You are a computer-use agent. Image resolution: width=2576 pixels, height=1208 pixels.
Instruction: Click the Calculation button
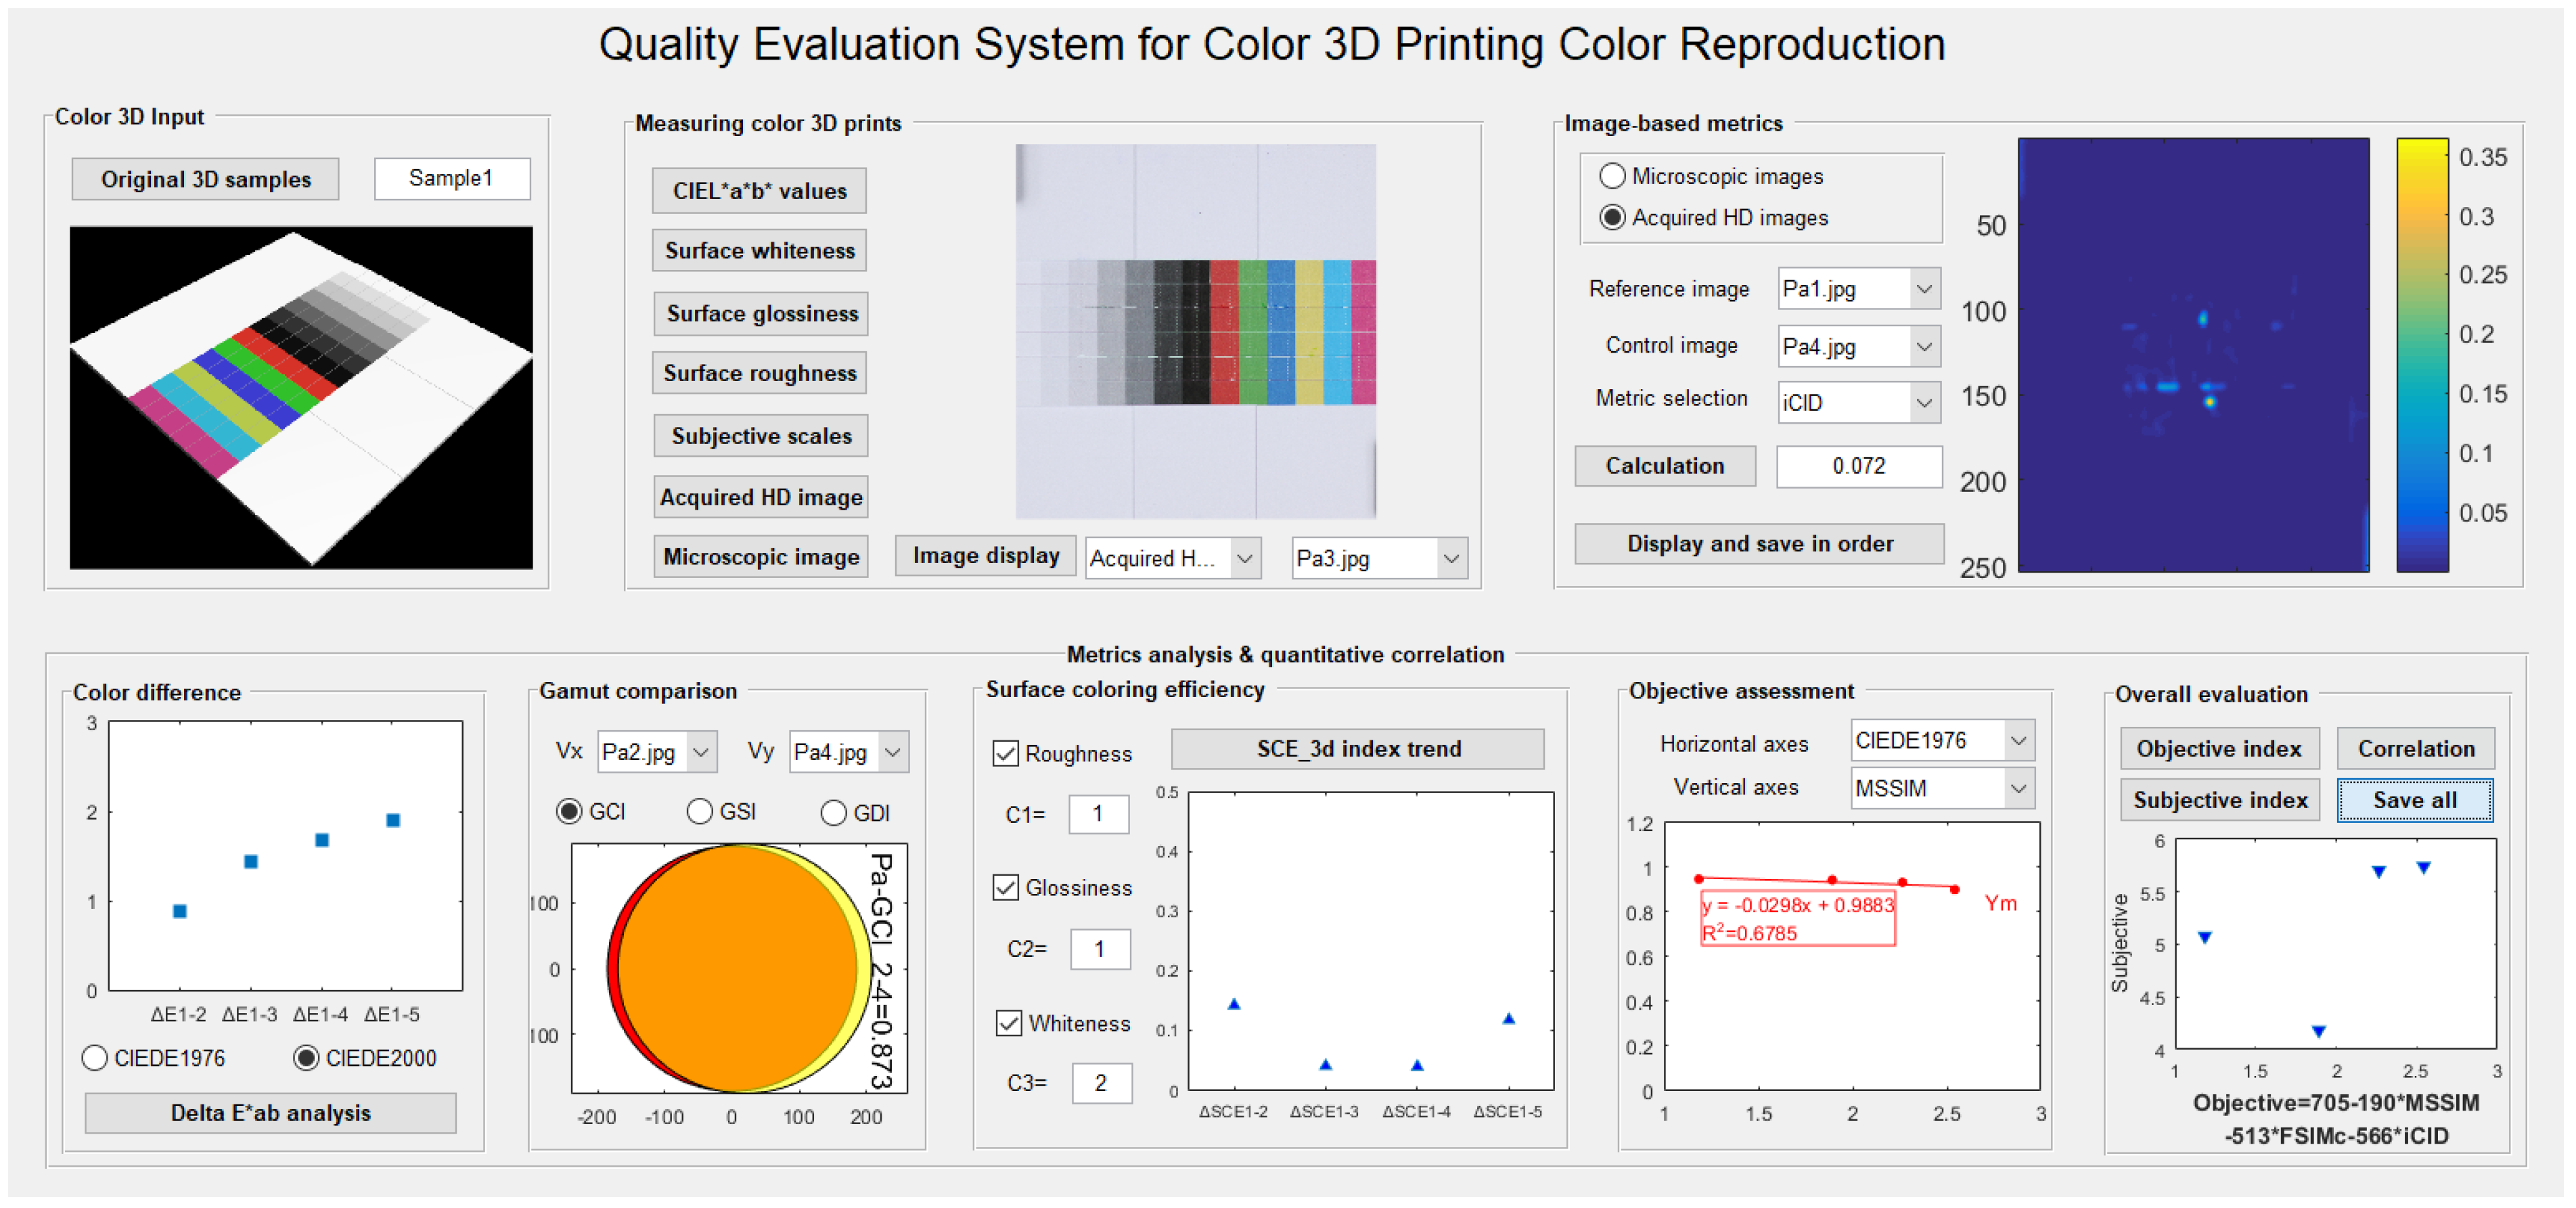click(1664, 466)
